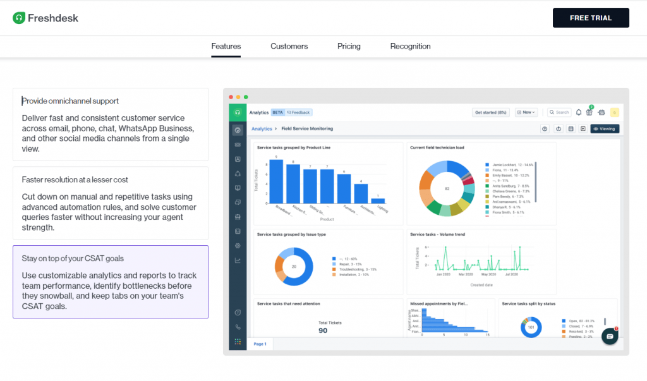
Task: Click the Emily Basset orange legend swatch
Action: click(487, 176)
